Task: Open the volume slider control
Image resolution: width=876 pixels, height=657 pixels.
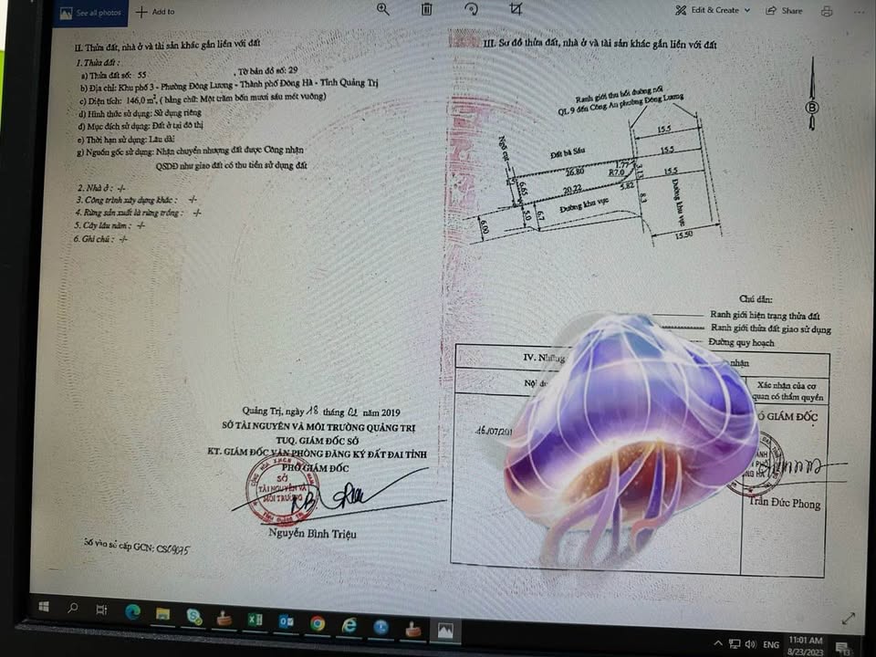Action: [x=750, y=641]
